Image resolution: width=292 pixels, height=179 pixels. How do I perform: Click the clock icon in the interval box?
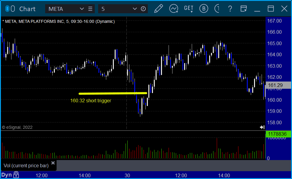click(143, 9)
